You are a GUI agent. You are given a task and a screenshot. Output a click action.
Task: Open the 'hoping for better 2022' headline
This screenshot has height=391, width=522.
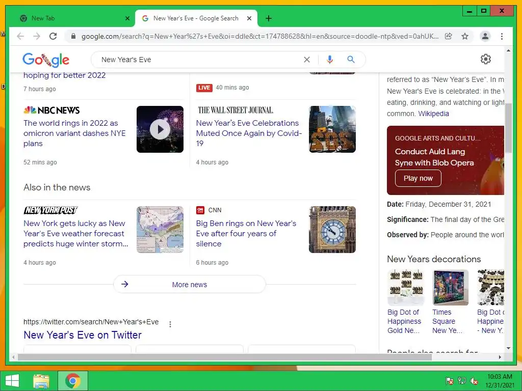(x=65, y=75)
